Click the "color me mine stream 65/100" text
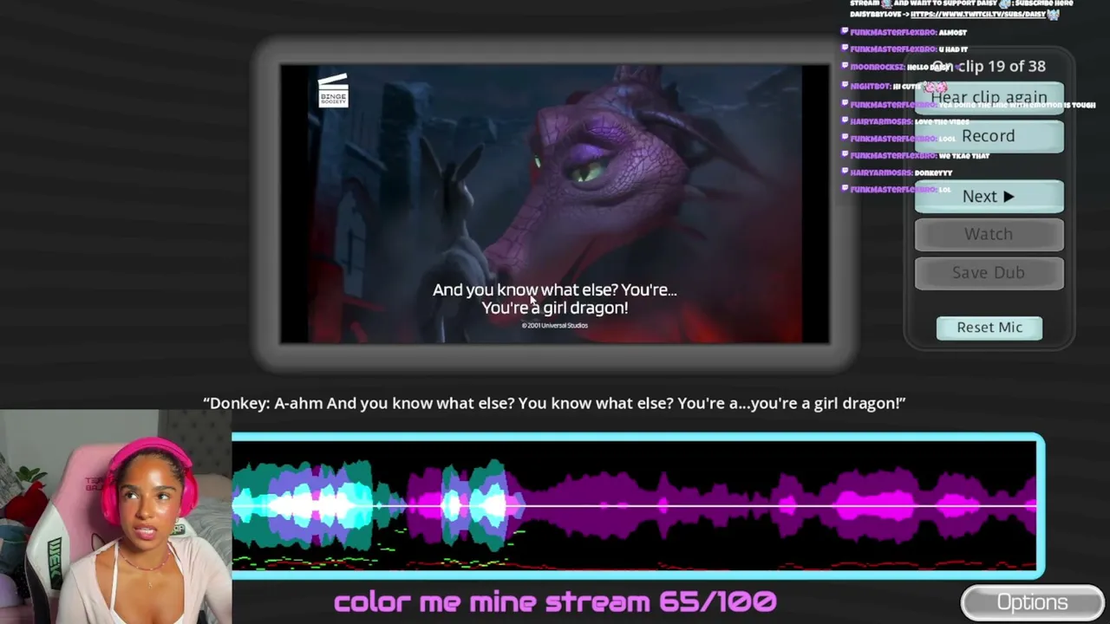Screen dimensions: 1110x624 (555, 601)
